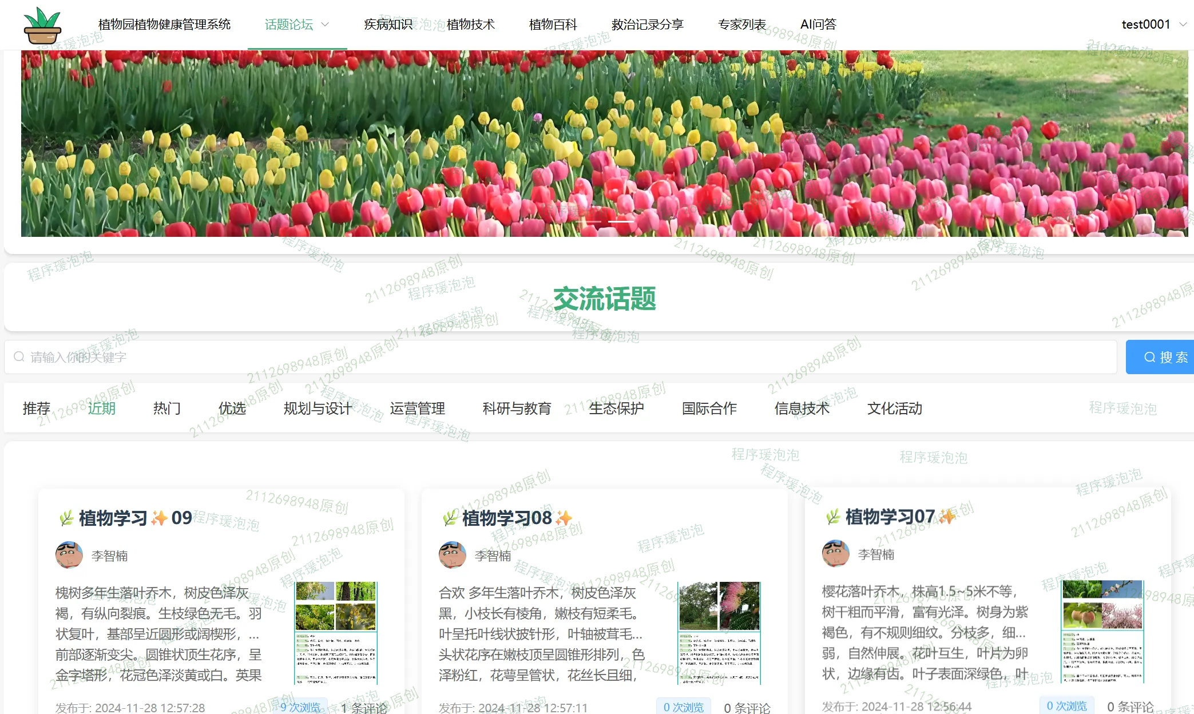Click the potted plant logo icon

coord(42,25)
